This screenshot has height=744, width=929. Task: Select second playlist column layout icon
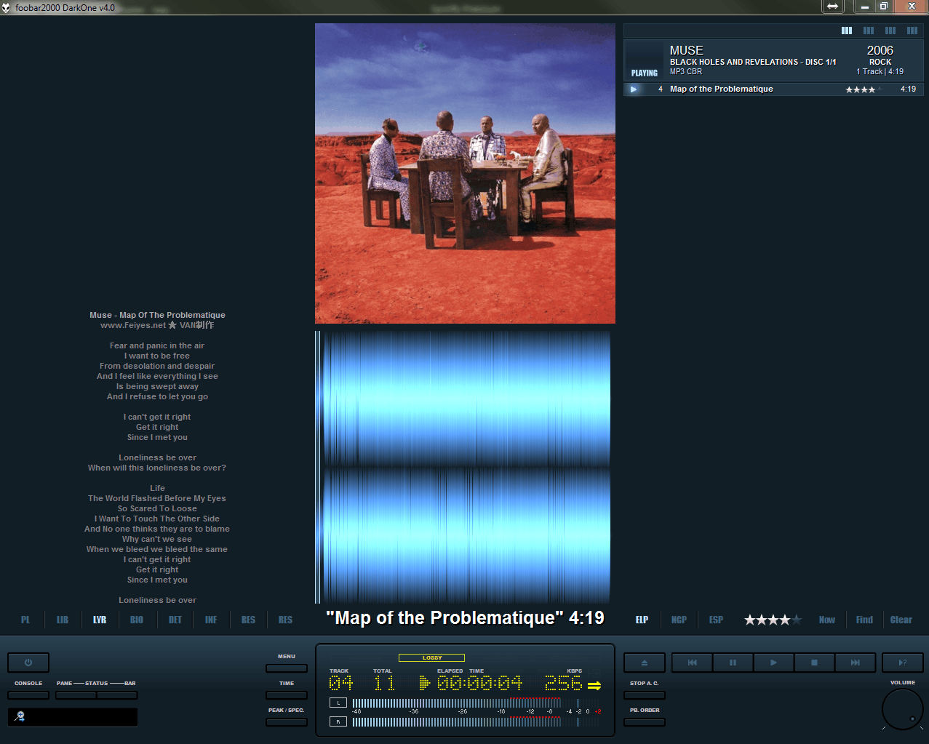click(869, 31)
